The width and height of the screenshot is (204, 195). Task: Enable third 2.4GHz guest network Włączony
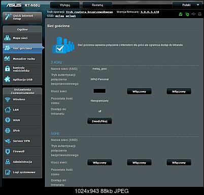pyautogui.click(x=179, y=91)
